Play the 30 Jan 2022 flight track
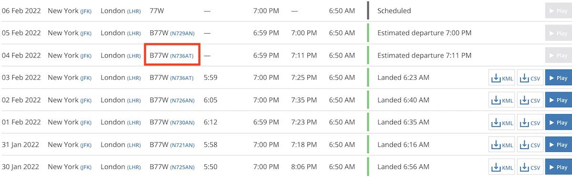The height and width of the screenshot is (177, 572). pos(559,167)
